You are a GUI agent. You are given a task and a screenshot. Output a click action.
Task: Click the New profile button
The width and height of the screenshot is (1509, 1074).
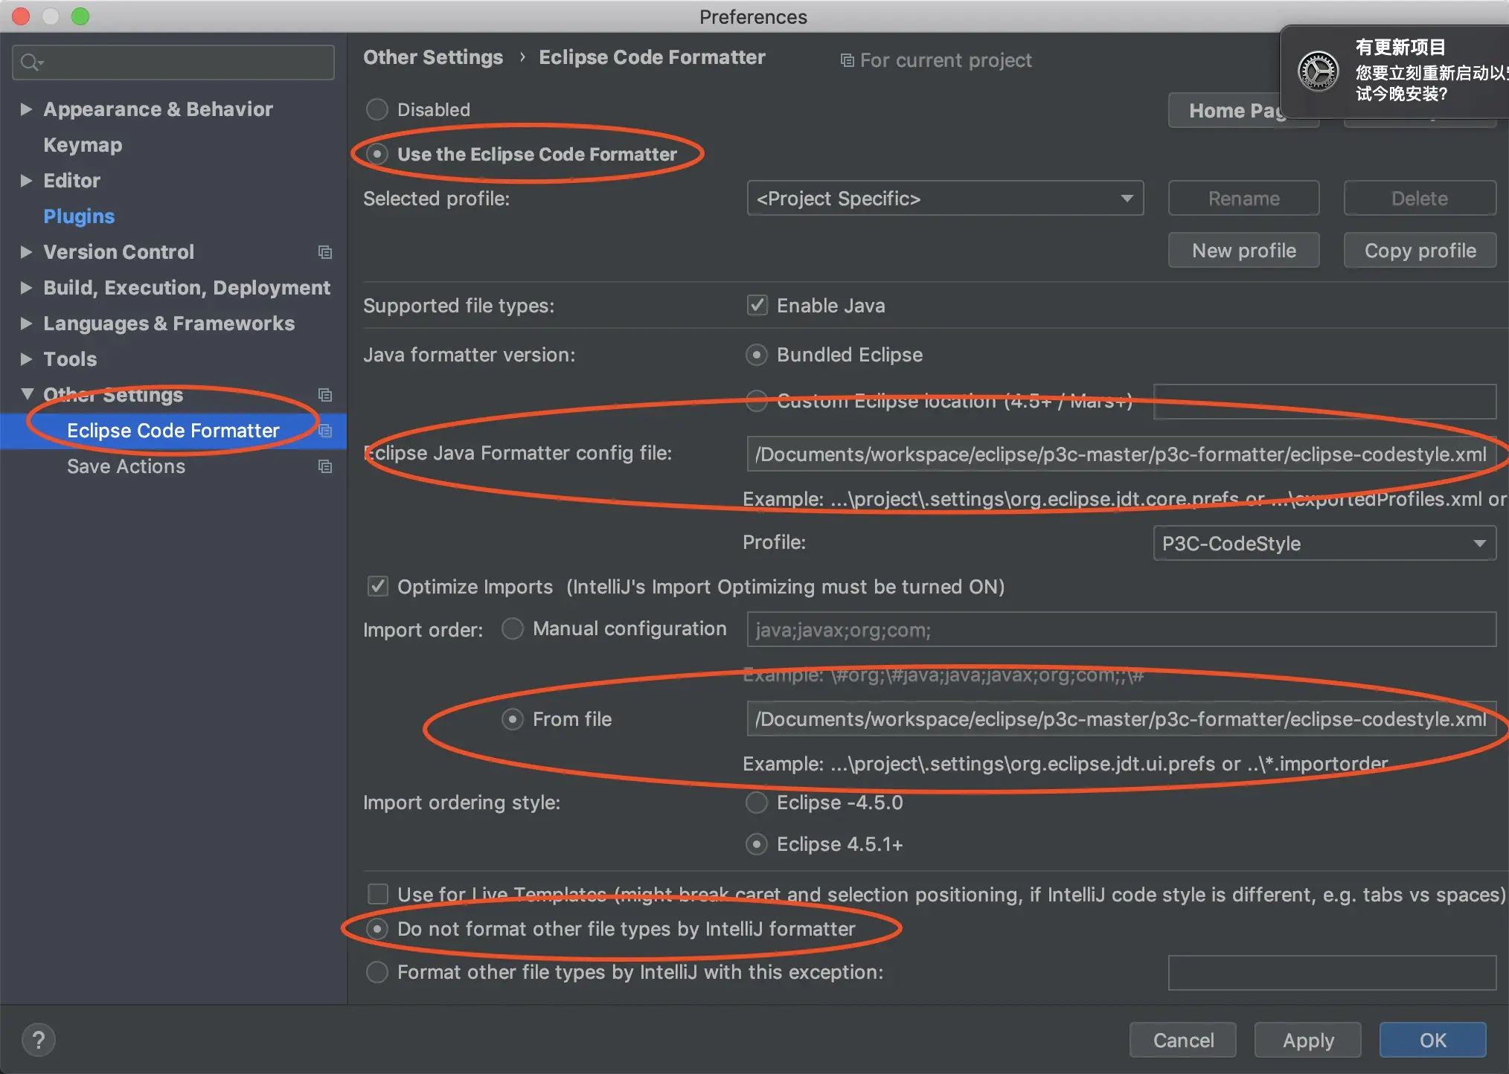click(1243, 251)
